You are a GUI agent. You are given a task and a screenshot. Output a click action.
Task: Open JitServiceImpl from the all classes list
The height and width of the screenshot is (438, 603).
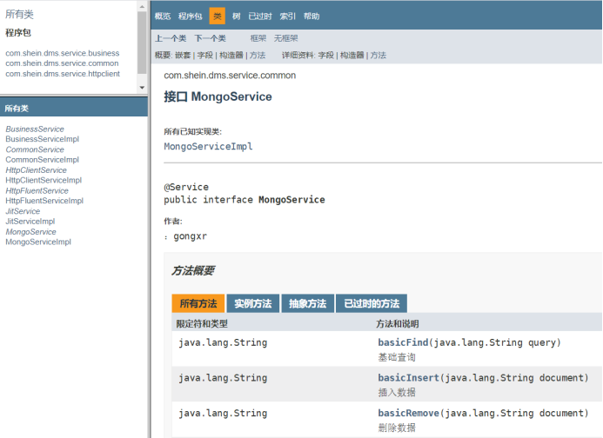(x=30, y=222)
